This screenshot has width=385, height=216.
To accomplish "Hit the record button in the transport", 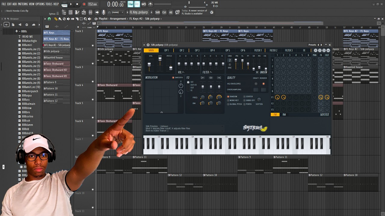I will pyautogui.click(x=84, y=4).
